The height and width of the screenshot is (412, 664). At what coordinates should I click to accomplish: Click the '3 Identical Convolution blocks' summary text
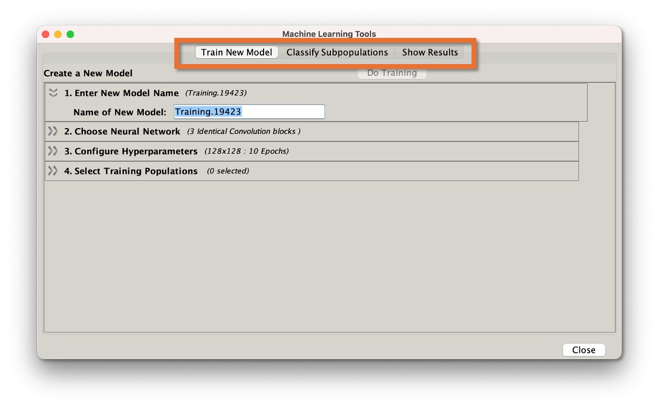[x=244, y=131]
